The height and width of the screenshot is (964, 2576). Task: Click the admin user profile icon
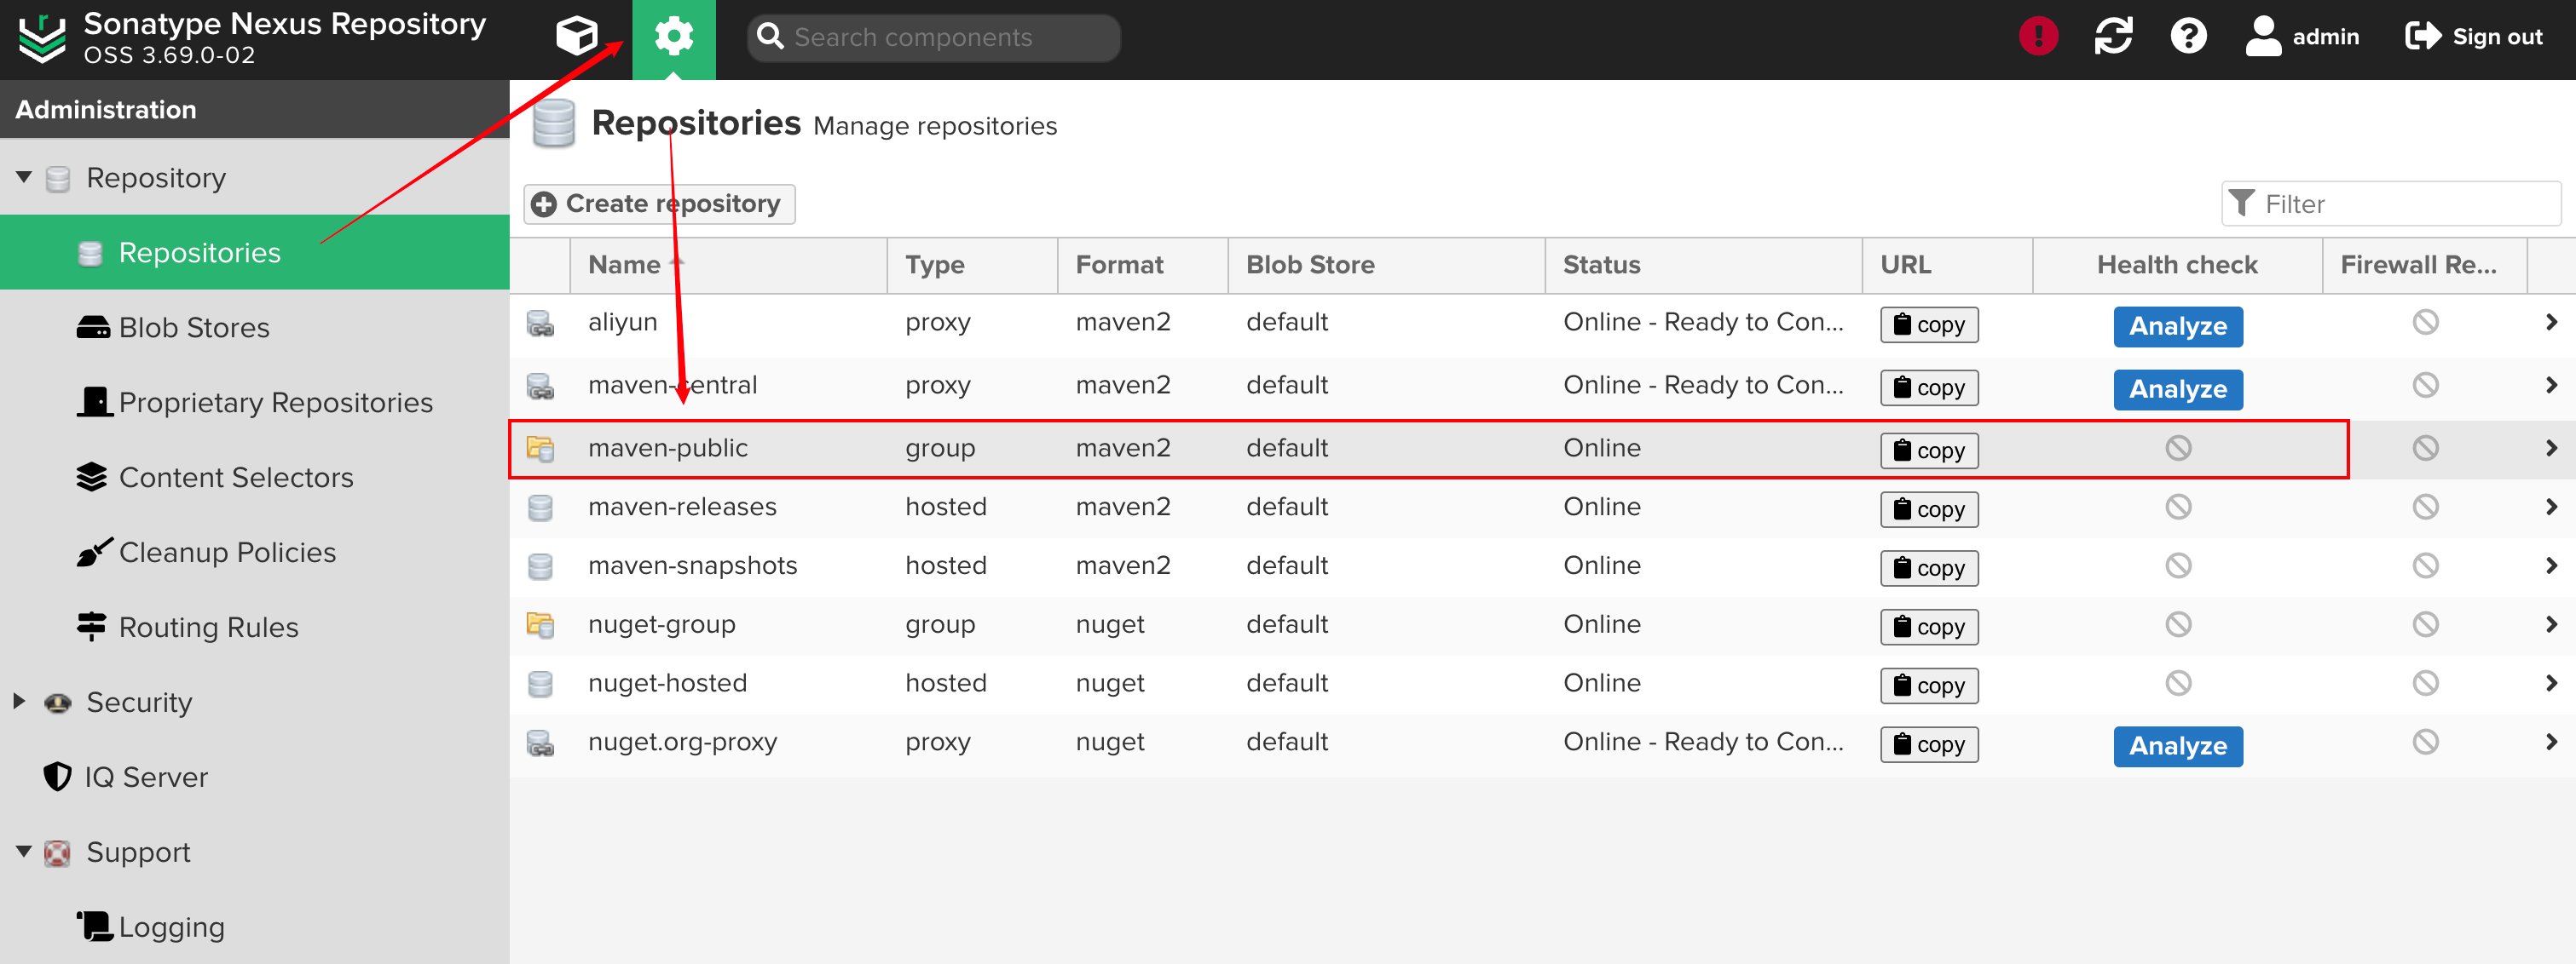pos(2263,37)
